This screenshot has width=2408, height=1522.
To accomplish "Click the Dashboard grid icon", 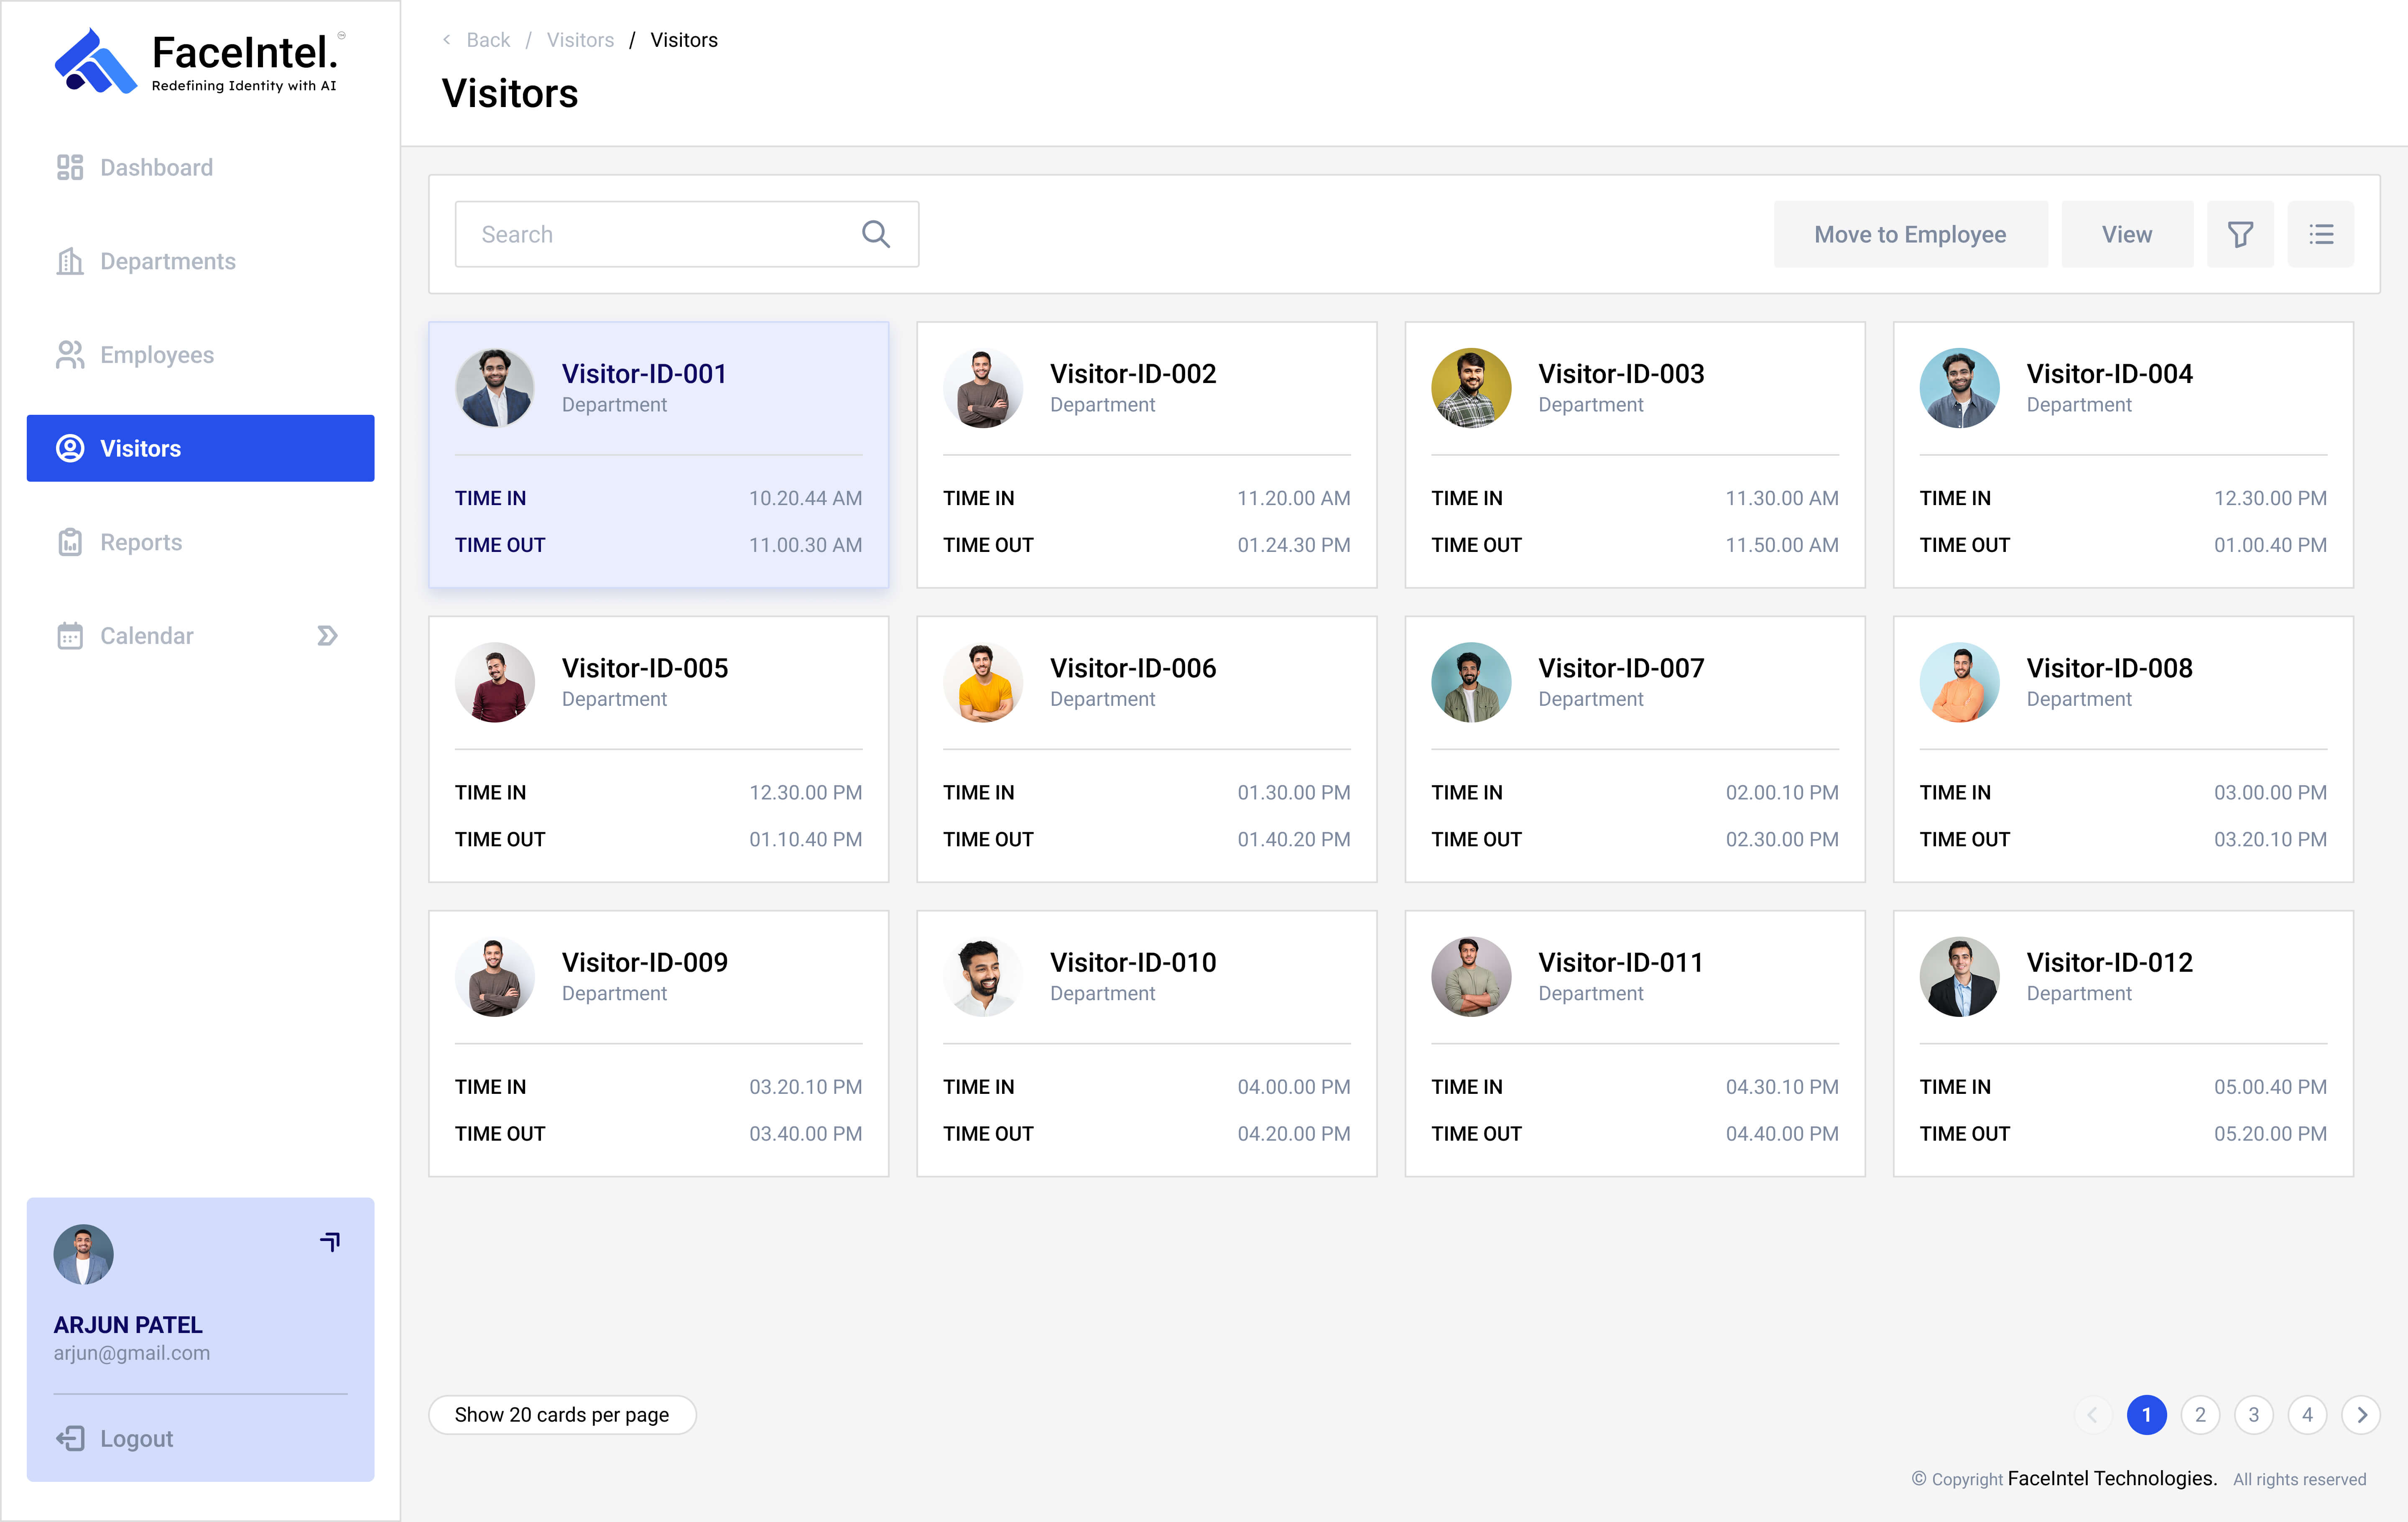I will [x=69, y=167].
